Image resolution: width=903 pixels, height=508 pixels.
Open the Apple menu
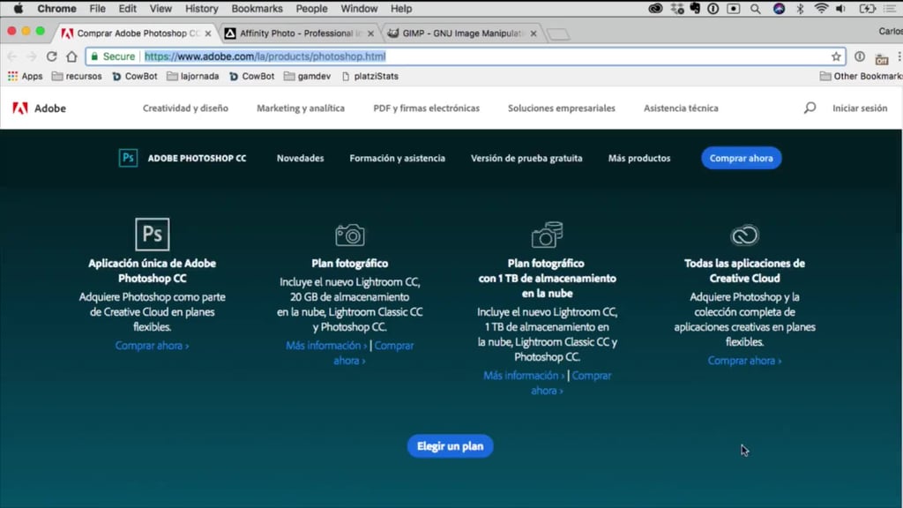[x=19, y=9]
